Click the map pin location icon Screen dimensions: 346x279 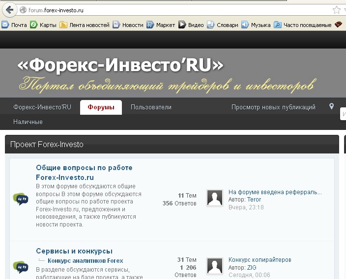(331, 106)
